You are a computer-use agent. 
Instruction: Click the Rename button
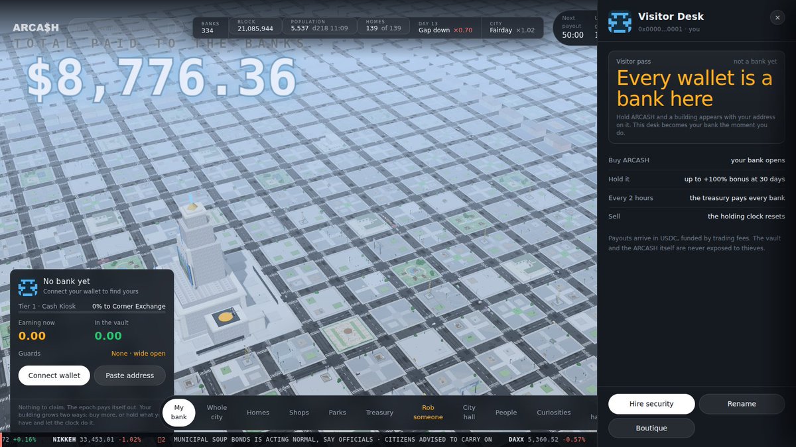point(742,404)
